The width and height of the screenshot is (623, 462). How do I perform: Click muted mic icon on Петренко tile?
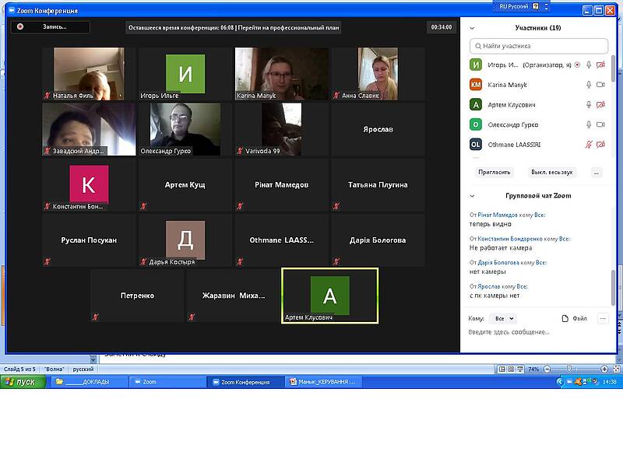tap(95, 317)
